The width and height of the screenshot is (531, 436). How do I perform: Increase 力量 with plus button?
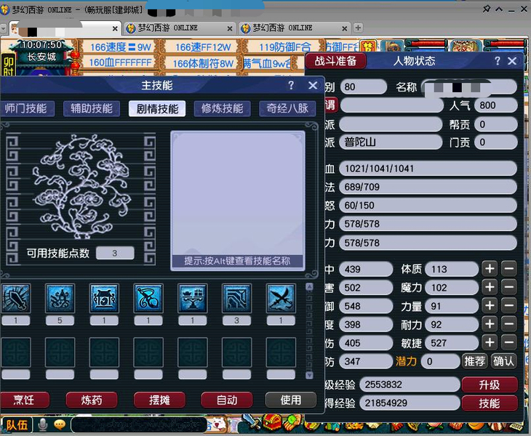coord(490,306)
